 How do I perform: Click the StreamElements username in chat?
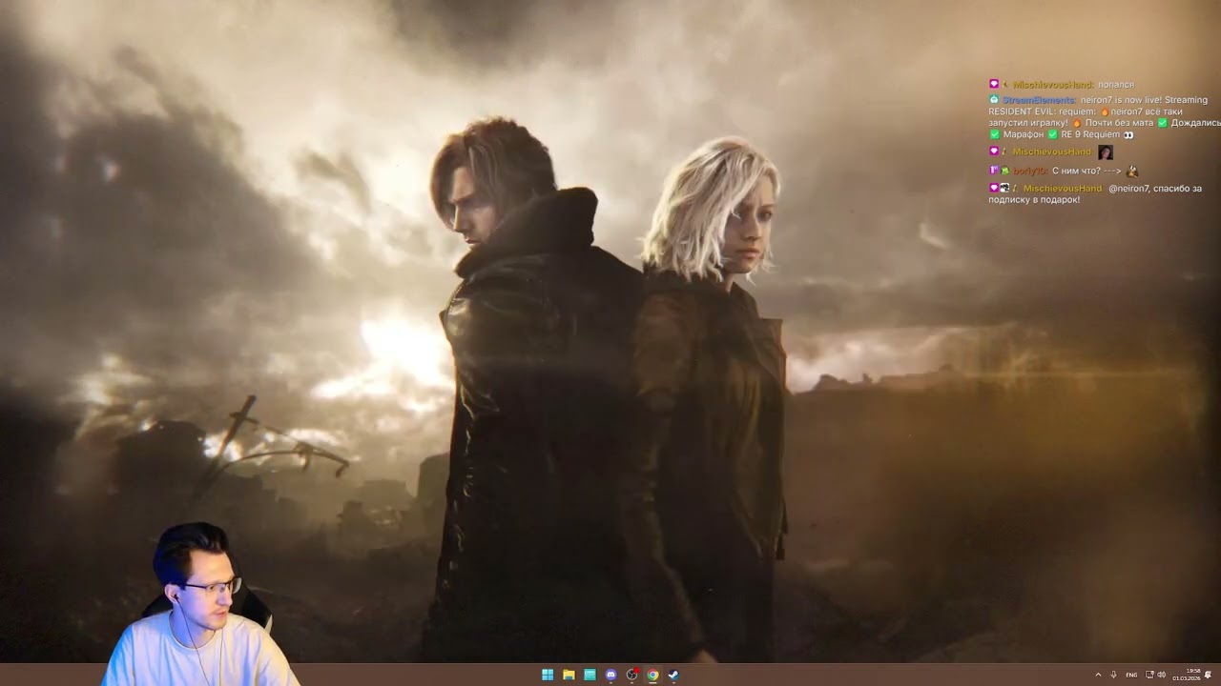point(1039,100)
